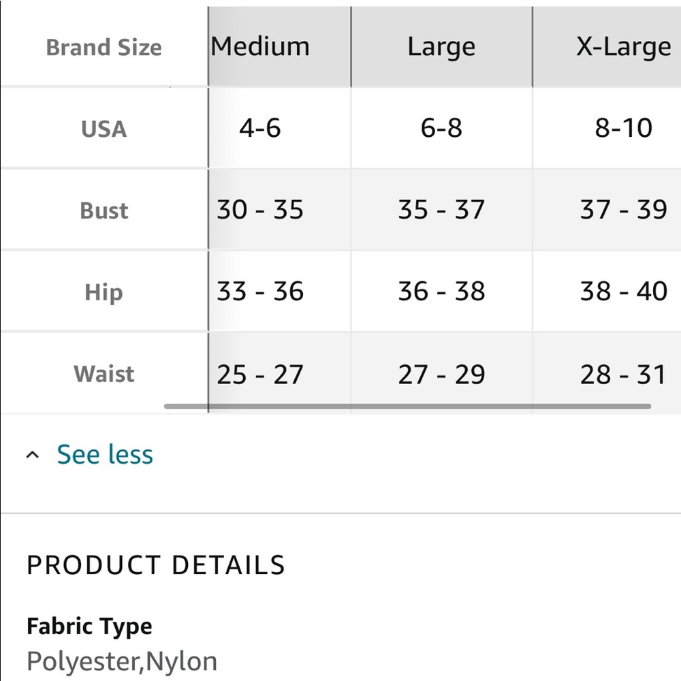Collapse section with See less chevron icon
Screen dimensions: 681x681
click(x=33, y=455)
